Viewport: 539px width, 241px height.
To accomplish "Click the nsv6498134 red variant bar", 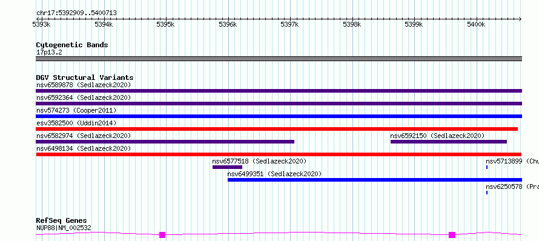I will pyautogui.click(x=279, y=154).
